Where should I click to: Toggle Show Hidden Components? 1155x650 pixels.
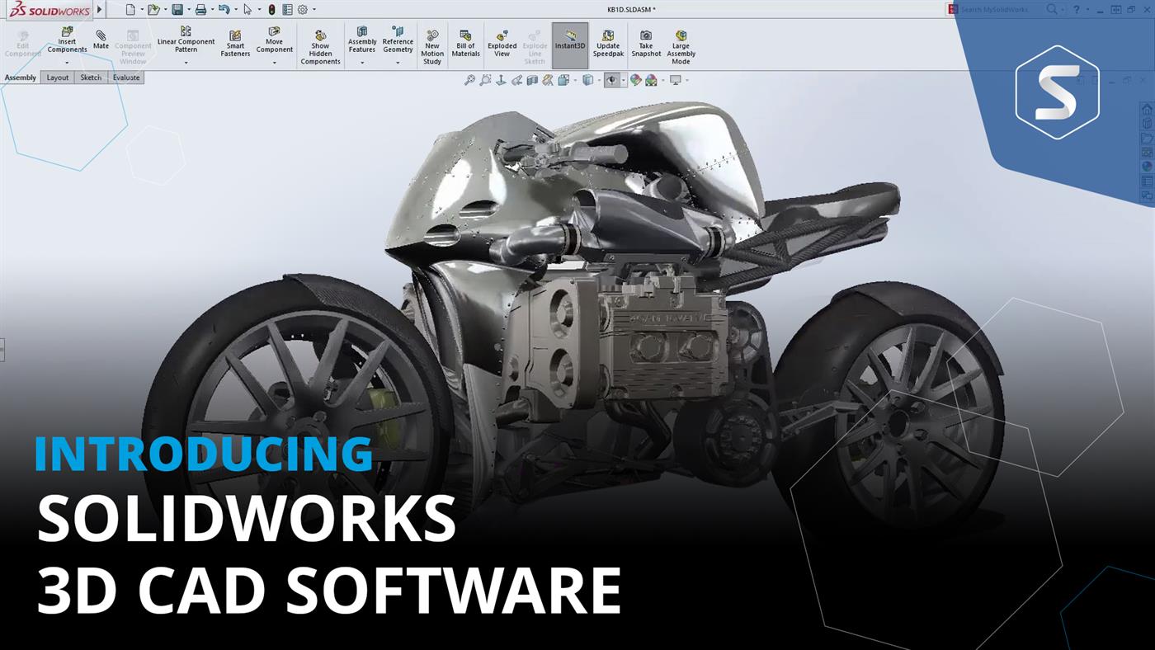pos(320,45)
